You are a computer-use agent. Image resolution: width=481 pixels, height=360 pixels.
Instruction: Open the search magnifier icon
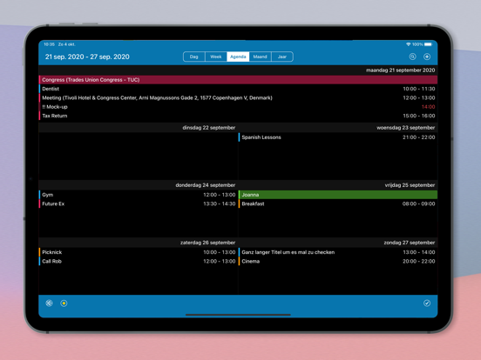click(412, 57)
